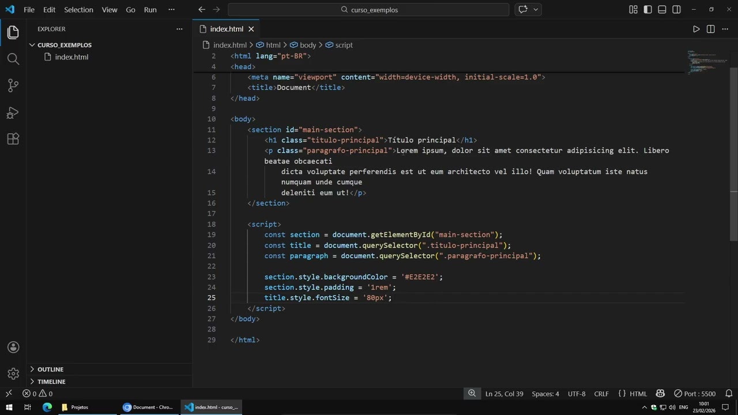Open the File menu
Screen dimensions: 738x415
pos(29,9)
